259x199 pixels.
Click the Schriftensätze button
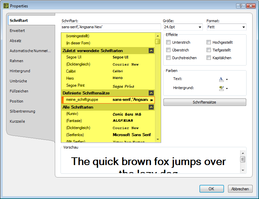coord(205,102)
